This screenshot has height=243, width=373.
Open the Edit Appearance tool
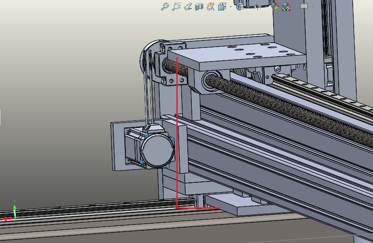click(x=275, y=7)
